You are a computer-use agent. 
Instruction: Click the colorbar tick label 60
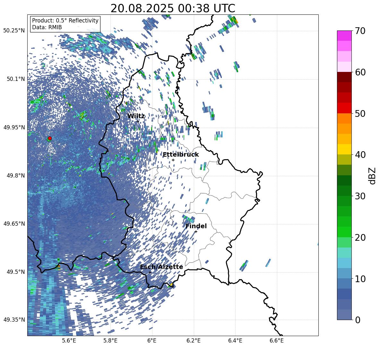(360, 72)
